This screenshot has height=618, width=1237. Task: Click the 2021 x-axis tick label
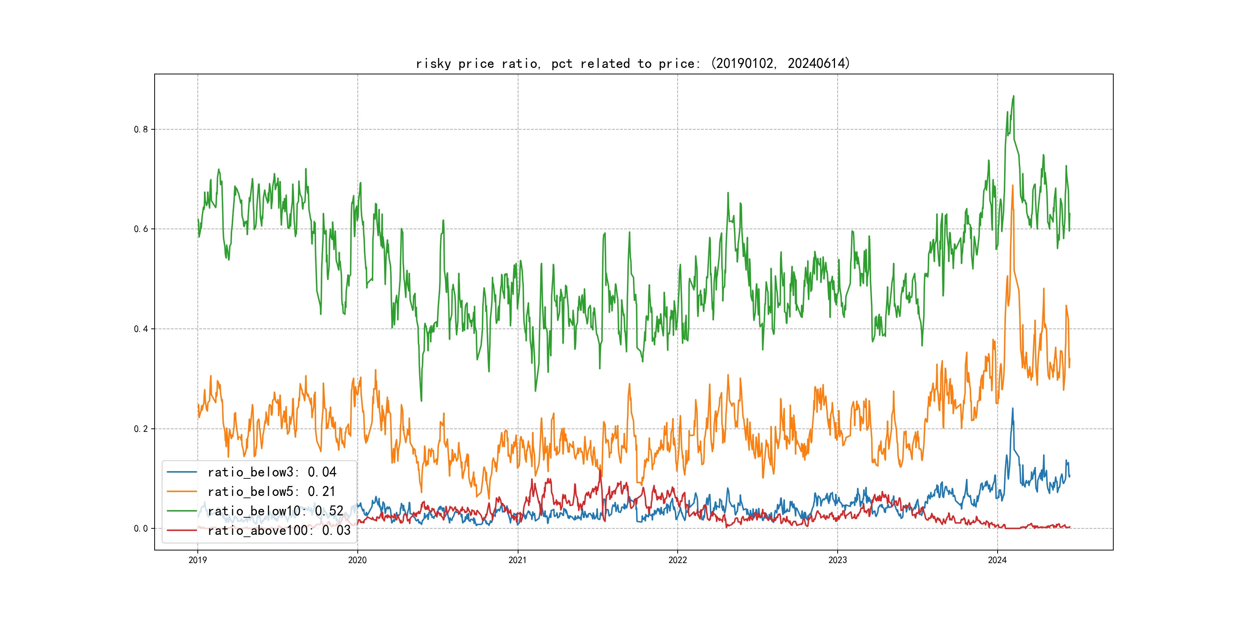pyautogui.click(x=518, y=560)
